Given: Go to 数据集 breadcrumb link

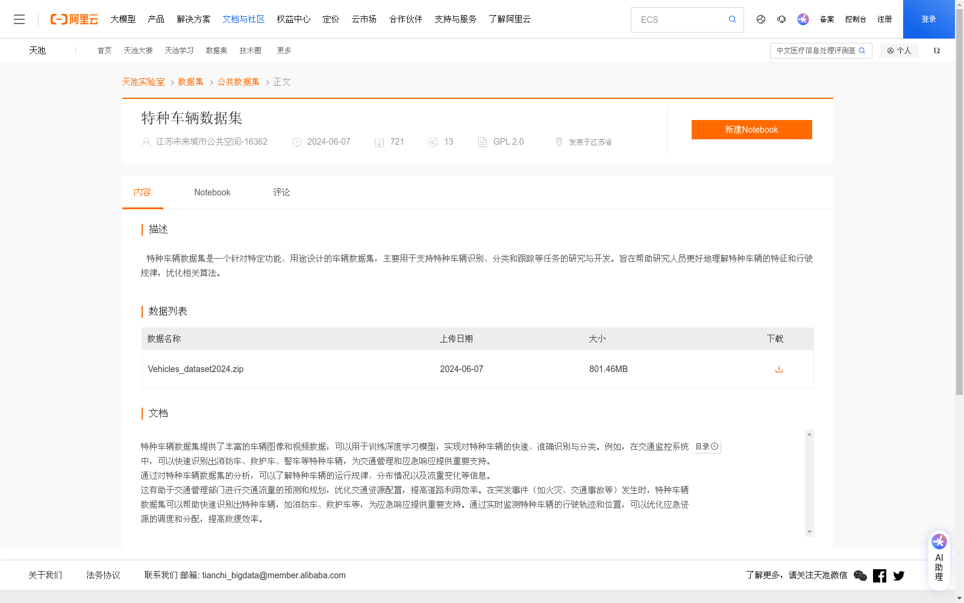Looking at the screenshot, I should click(191, 82).
